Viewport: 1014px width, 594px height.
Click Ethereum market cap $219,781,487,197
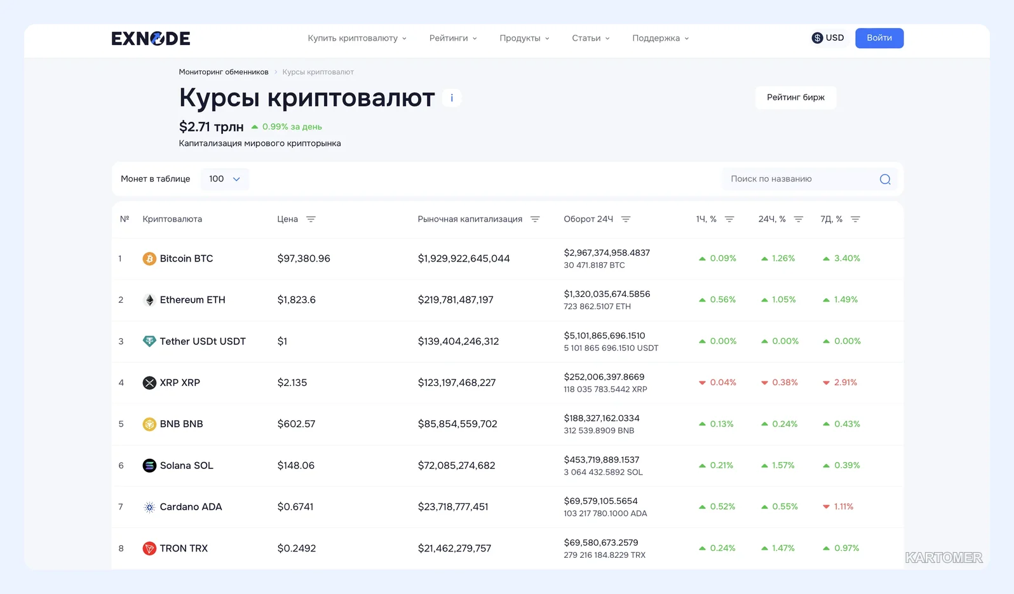point(456,300)
